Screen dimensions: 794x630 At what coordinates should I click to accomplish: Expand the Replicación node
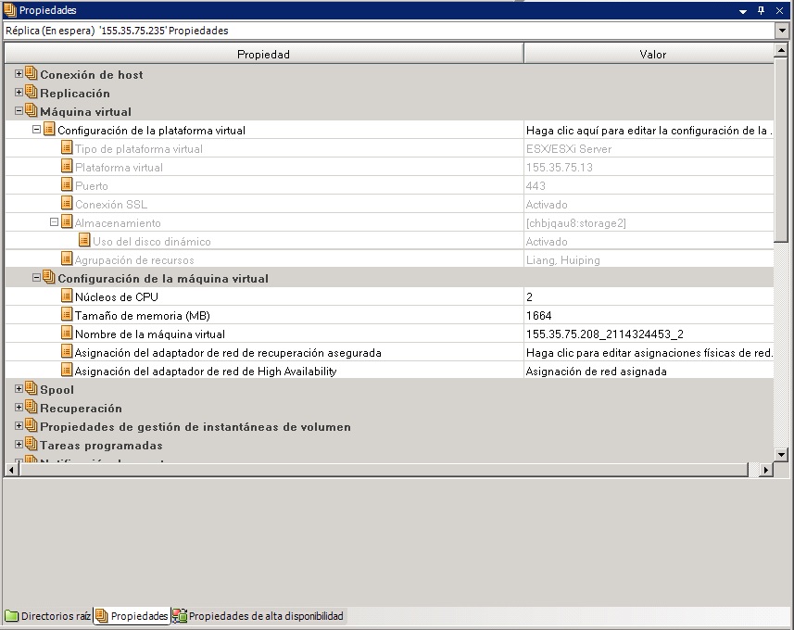coord(19,92)
